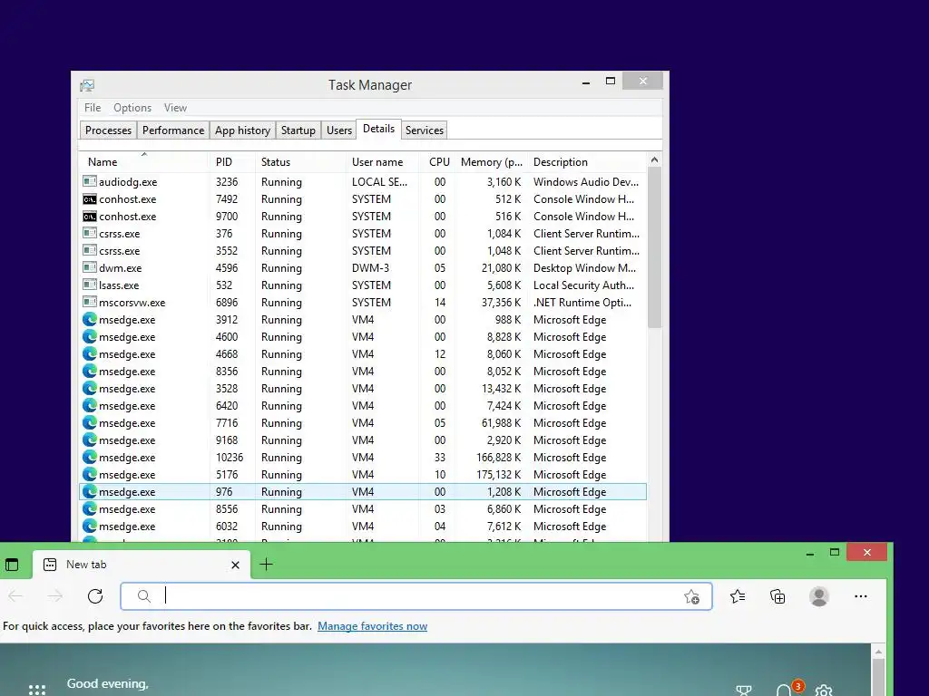Select the mscorsvw.exe process row
This screenshot has height=696, width=929.
pos(363,303)
